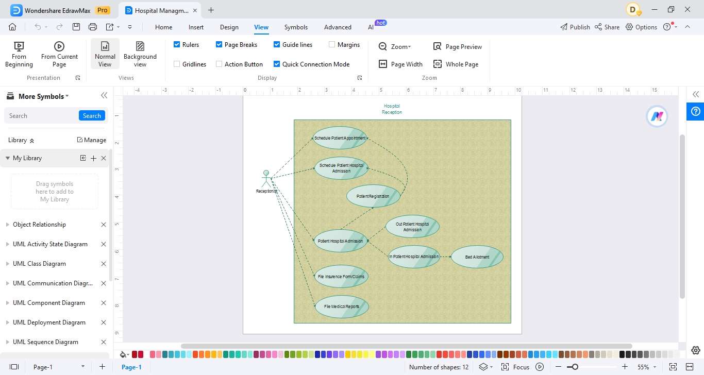Click the import icon next to My Library

[83, 158]
